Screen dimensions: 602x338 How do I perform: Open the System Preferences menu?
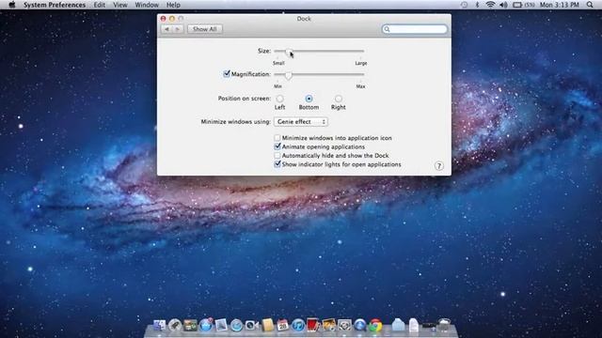55,5
